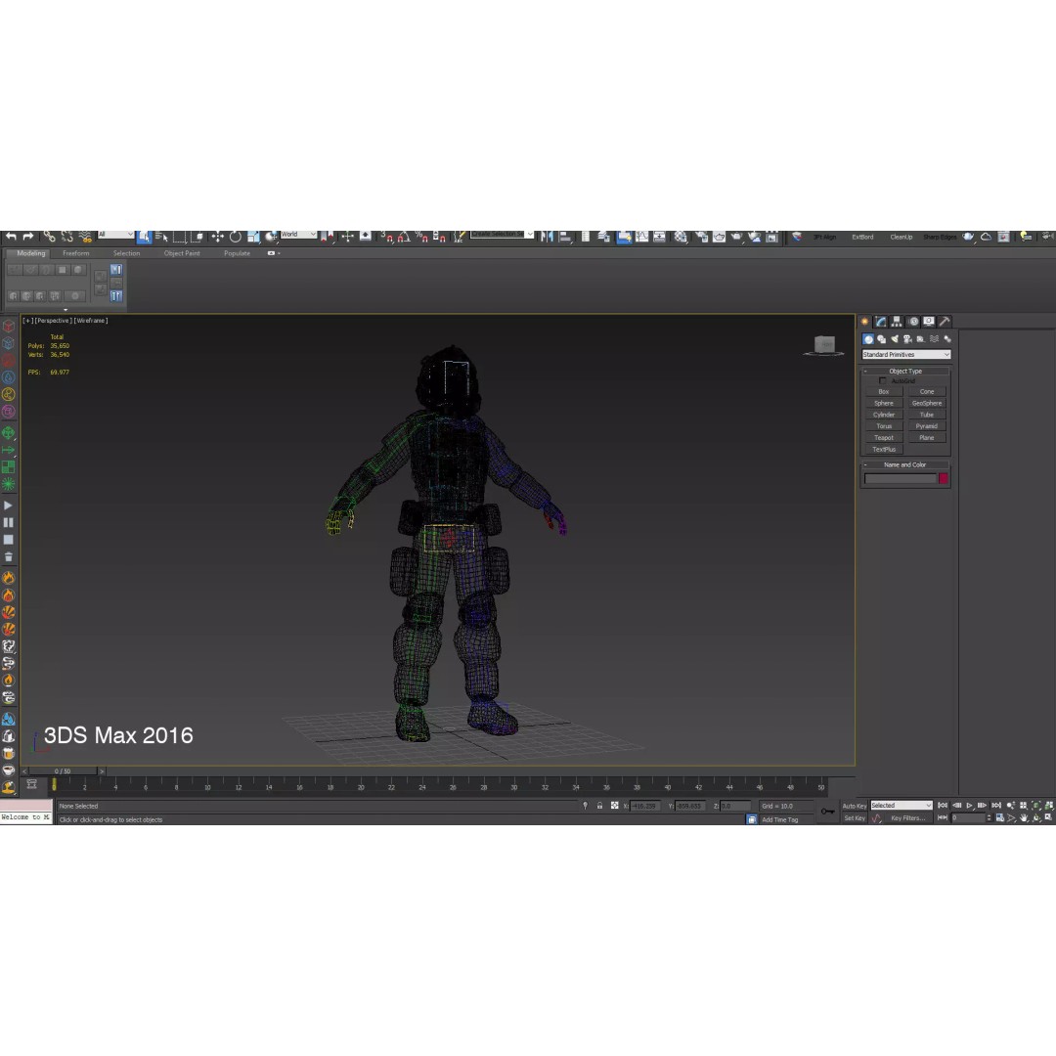Viewport: 1056px width, 1056px height.
Task: Collapse the Object Type rollout
Action: click(x=905, y=372)
